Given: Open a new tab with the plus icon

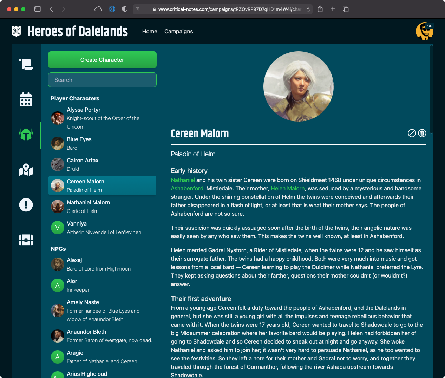Looking at the screenshot, I should click(333, 9).
